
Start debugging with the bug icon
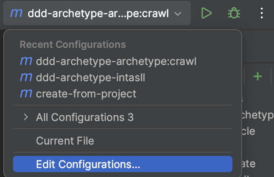(x=234, y=13)
